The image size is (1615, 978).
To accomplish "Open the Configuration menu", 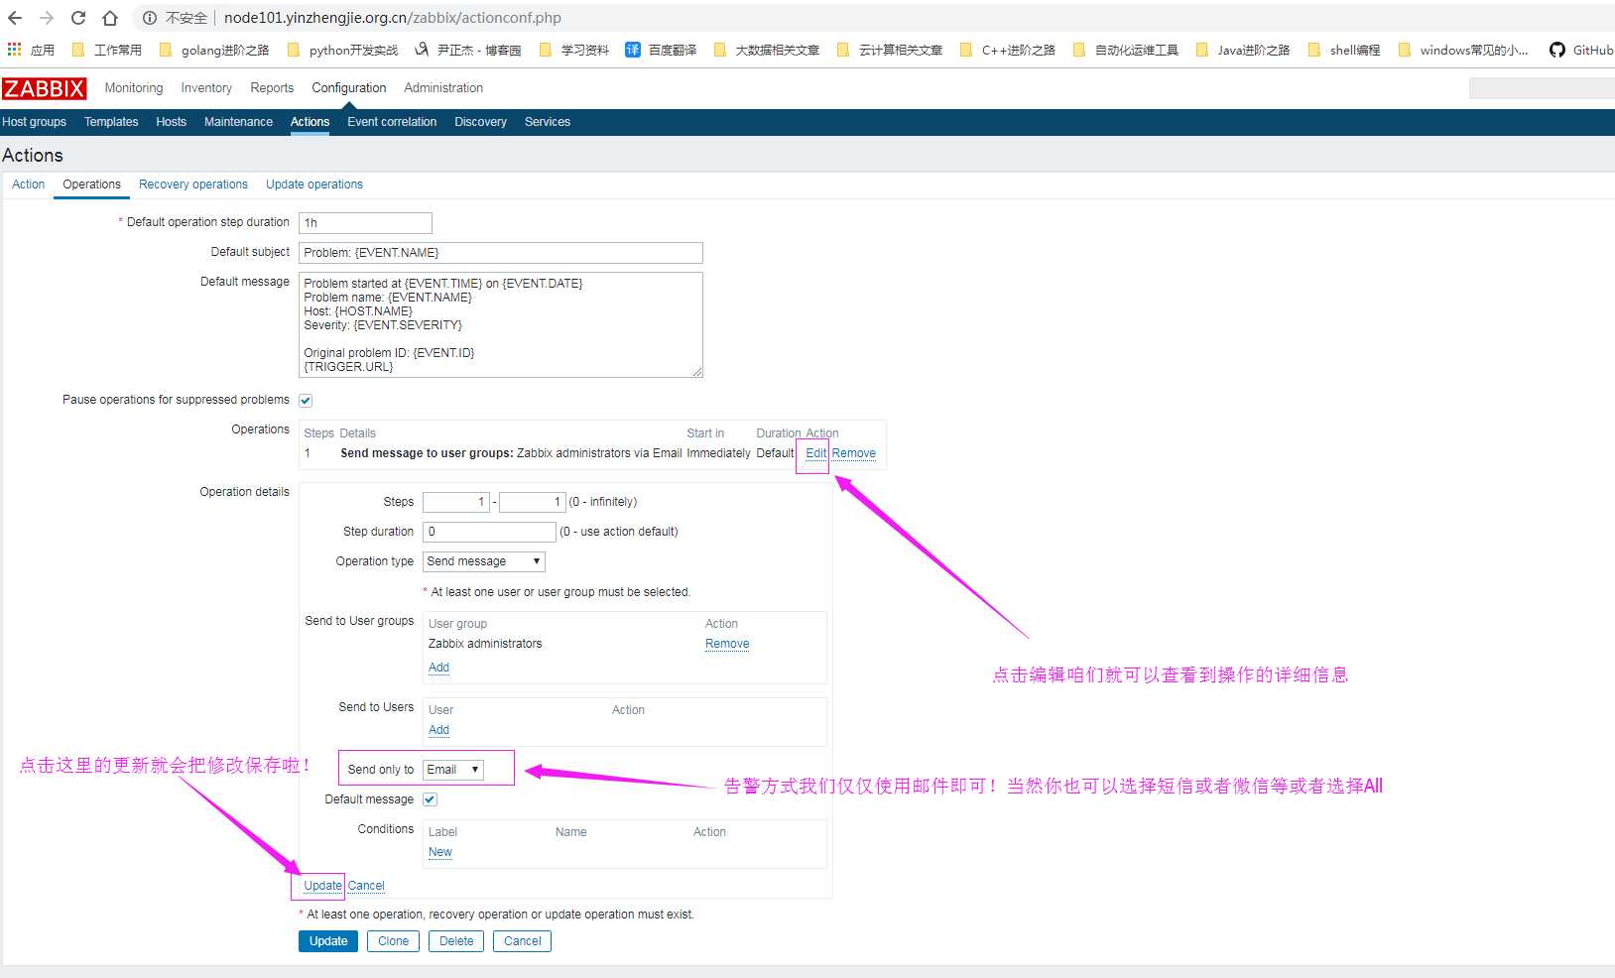I will click(349, 88).
